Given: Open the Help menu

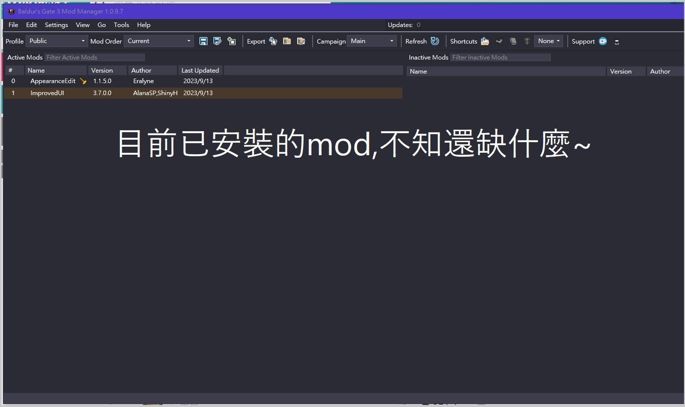Looking at the screenshot, I should (x=144, y=25).
